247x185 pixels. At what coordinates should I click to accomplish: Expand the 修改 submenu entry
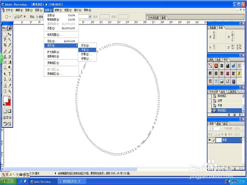pyautogui.click(x=61, y=45)
